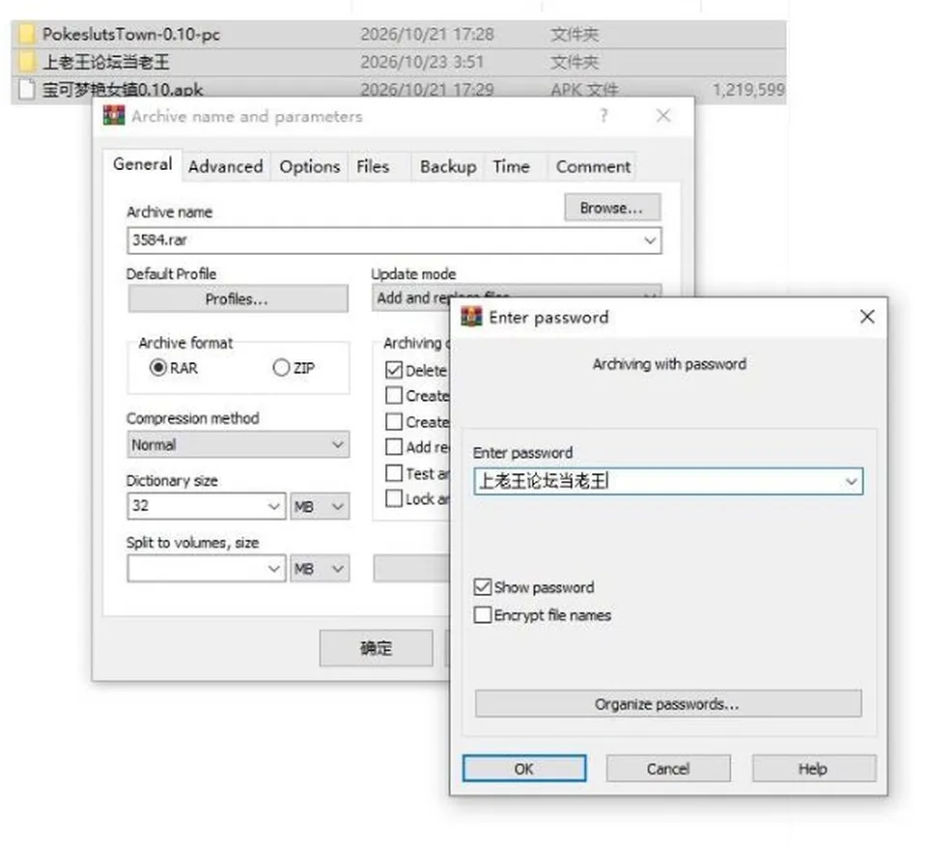
Task: Toggle the Add recovery record checkbox
Action: pyautogui.click(x=394, y=446)
